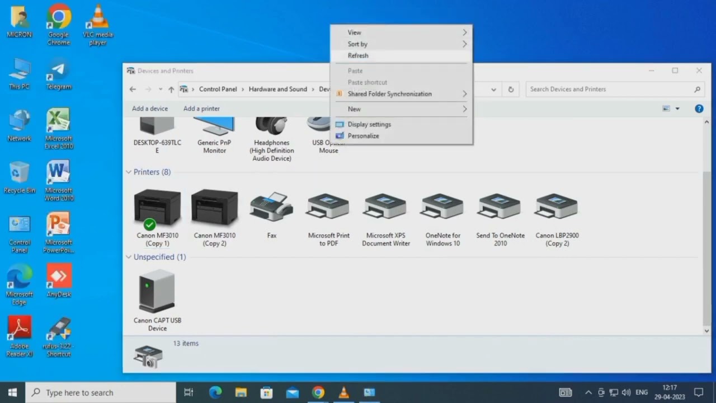This screenshot has height=403, width=716.
Task: Select the Generic PnP Monitor device
Action: tap(215, 137)
